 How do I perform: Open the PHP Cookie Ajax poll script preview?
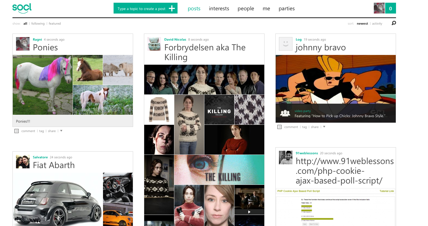pyautogui.click(x=336, y=207)
